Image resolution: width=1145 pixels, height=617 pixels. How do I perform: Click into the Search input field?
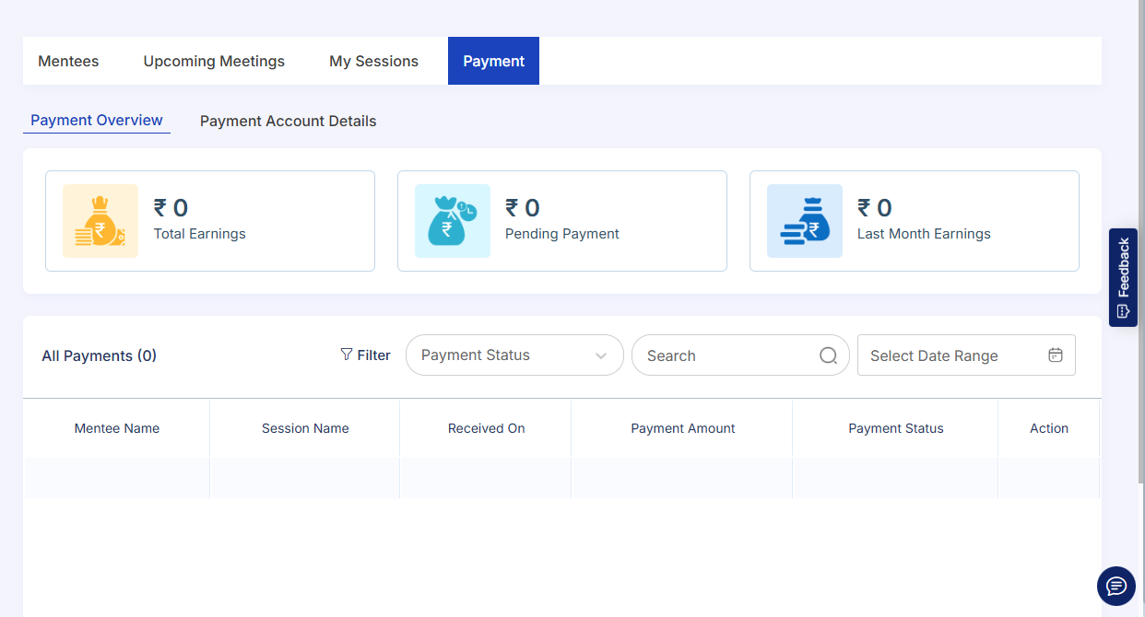724,355
